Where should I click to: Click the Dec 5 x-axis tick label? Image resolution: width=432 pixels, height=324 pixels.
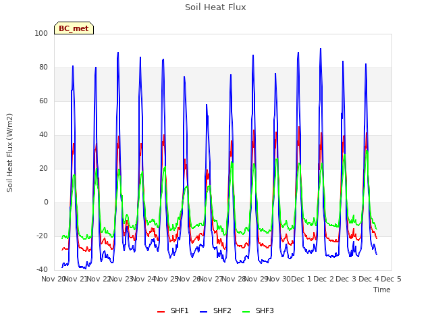point(391,279)
